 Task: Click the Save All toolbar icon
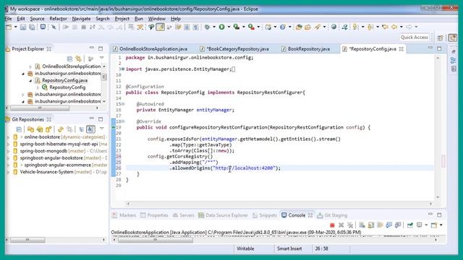[32, 27]
